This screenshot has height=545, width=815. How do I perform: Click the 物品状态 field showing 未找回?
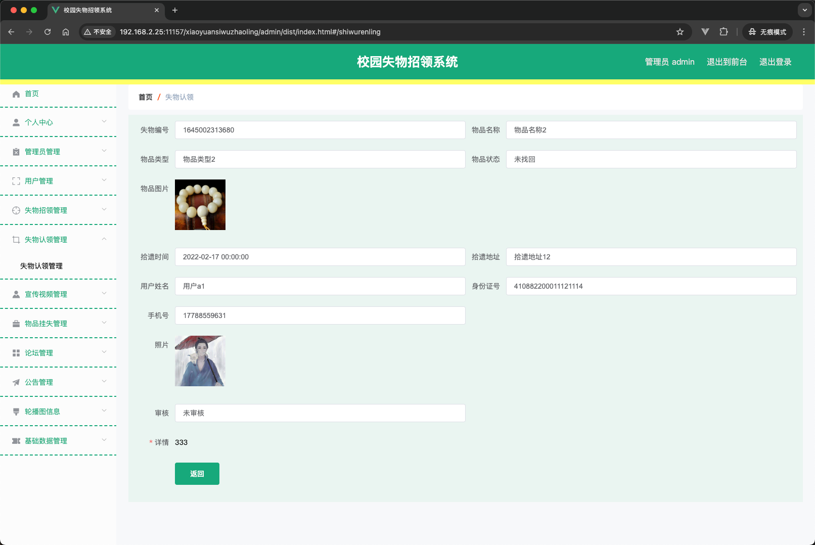651,159
